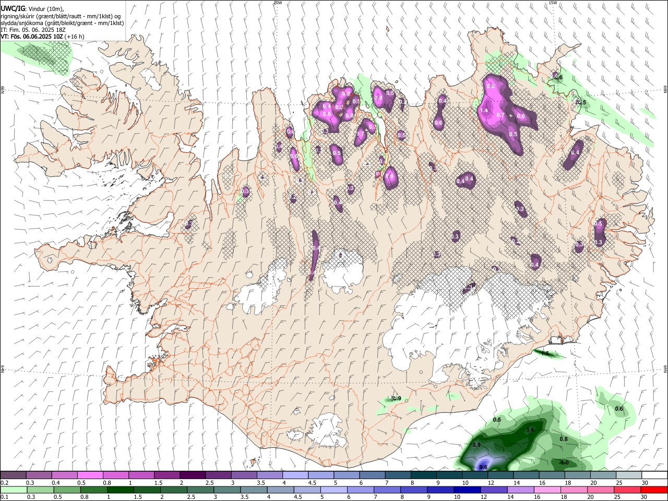The image size is (668, 501).
Task: Click the 'rigning/skúrir' description line
Action: tap(61, 16)
